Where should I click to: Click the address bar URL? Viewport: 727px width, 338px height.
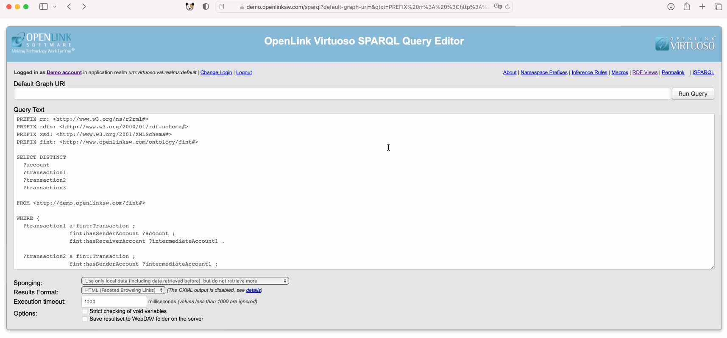(x=368, y=7)
